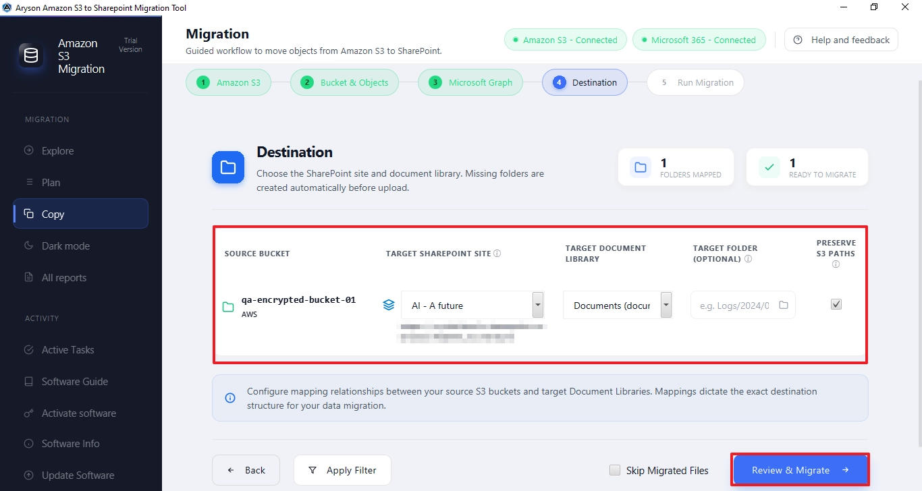The height and width of the screenshot is (491, 922).
Task: Open the Plan section in sidebar
Action: pos(80,182)
